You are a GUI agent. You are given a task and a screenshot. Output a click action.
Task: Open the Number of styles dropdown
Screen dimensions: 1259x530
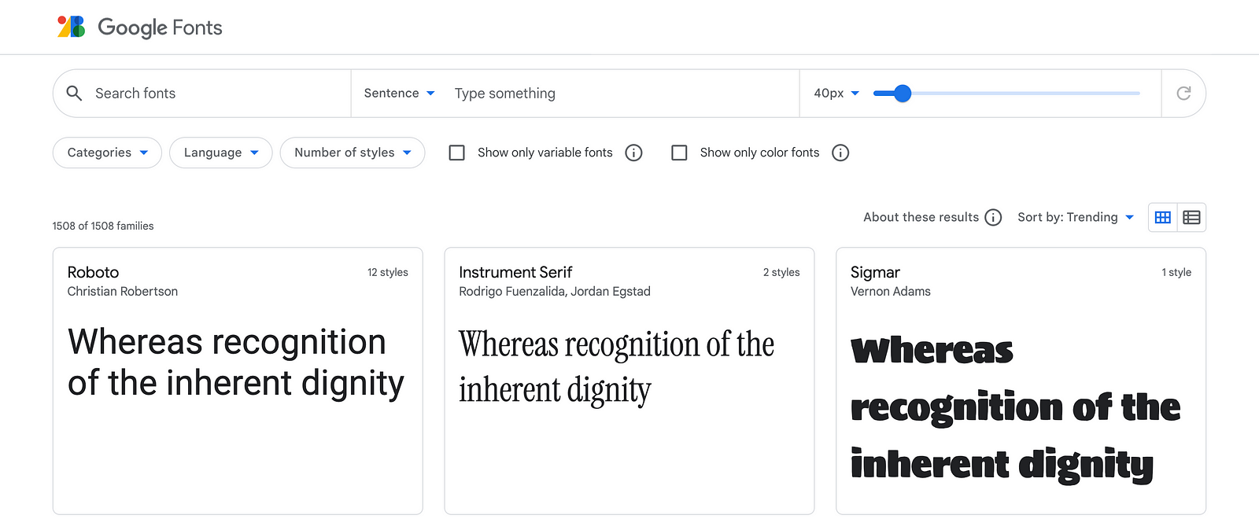(x=353, y=153)
